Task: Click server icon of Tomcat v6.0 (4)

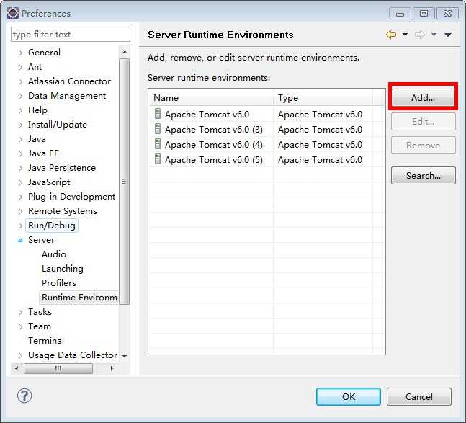Action: click(158, 144)
